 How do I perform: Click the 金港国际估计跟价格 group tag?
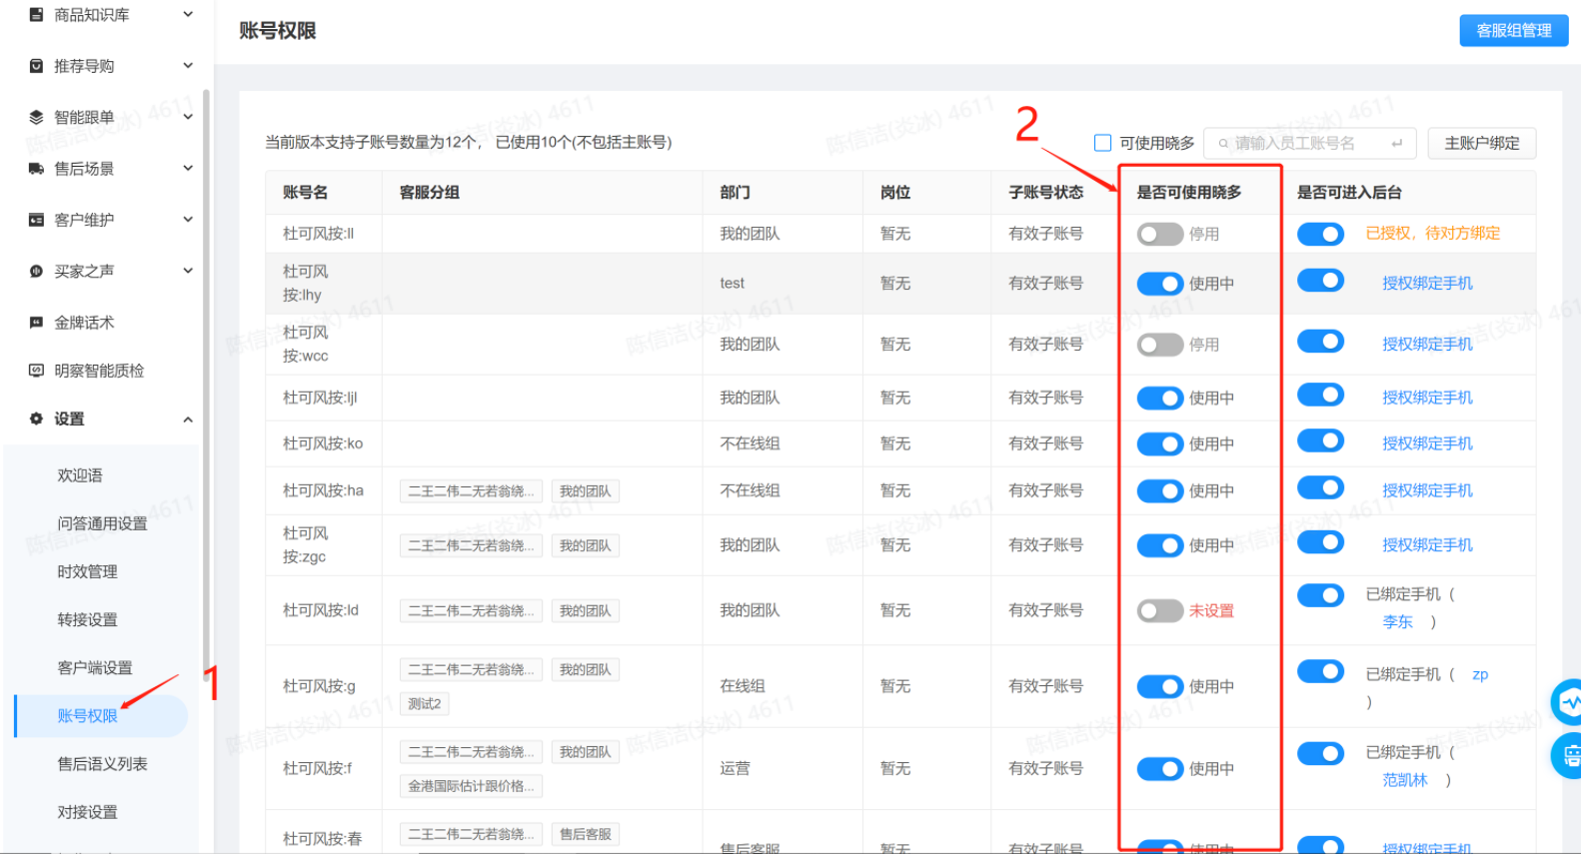[471, 786]
